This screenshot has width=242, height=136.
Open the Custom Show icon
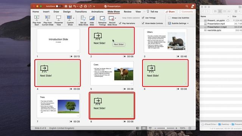pos(69,18)
